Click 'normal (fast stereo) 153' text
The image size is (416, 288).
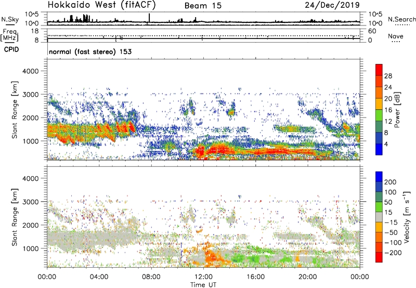tap(90, 51)
